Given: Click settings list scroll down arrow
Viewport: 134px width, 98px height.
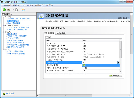Looking at the screenshot, I should (121, 72).
